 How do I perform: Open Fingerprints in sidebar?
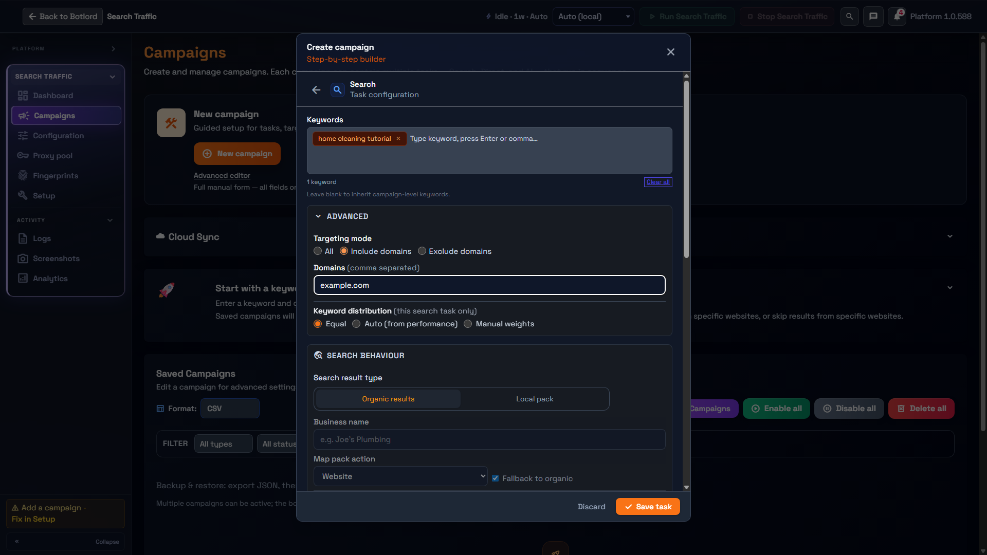pyautogui.click(x=66, y=176)
